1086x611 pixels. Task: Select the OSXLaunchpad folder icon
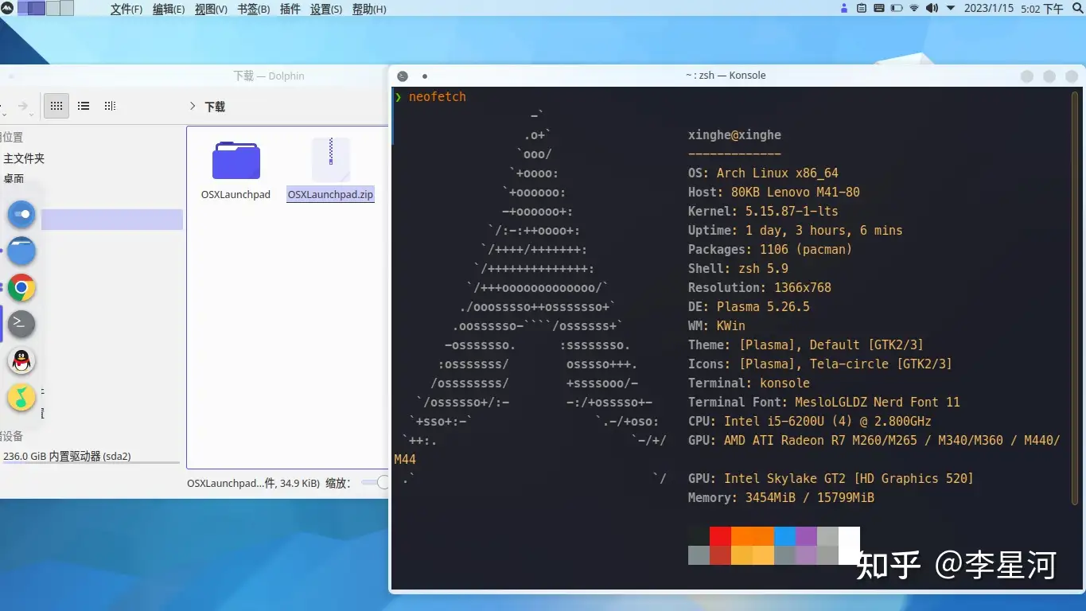pyautogui.click(x=235, y=160)
